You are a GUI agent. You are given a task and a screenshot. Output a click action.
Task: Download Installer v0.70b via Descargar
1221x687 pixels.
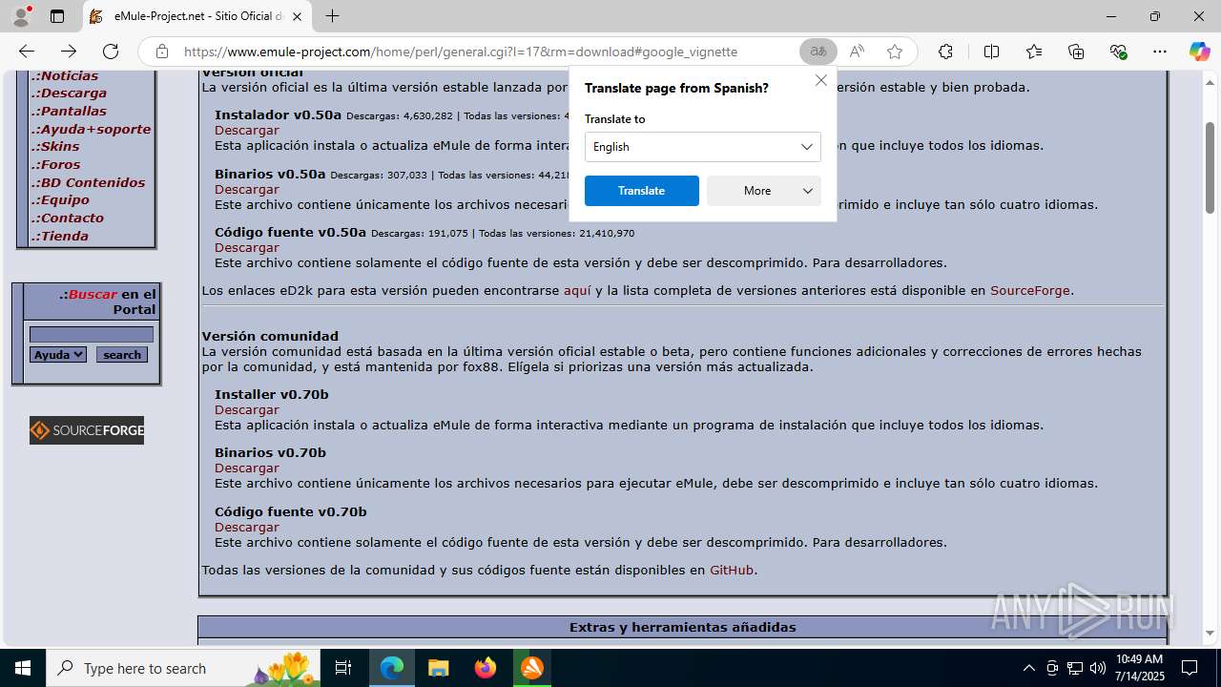click(x=247, y=409)
